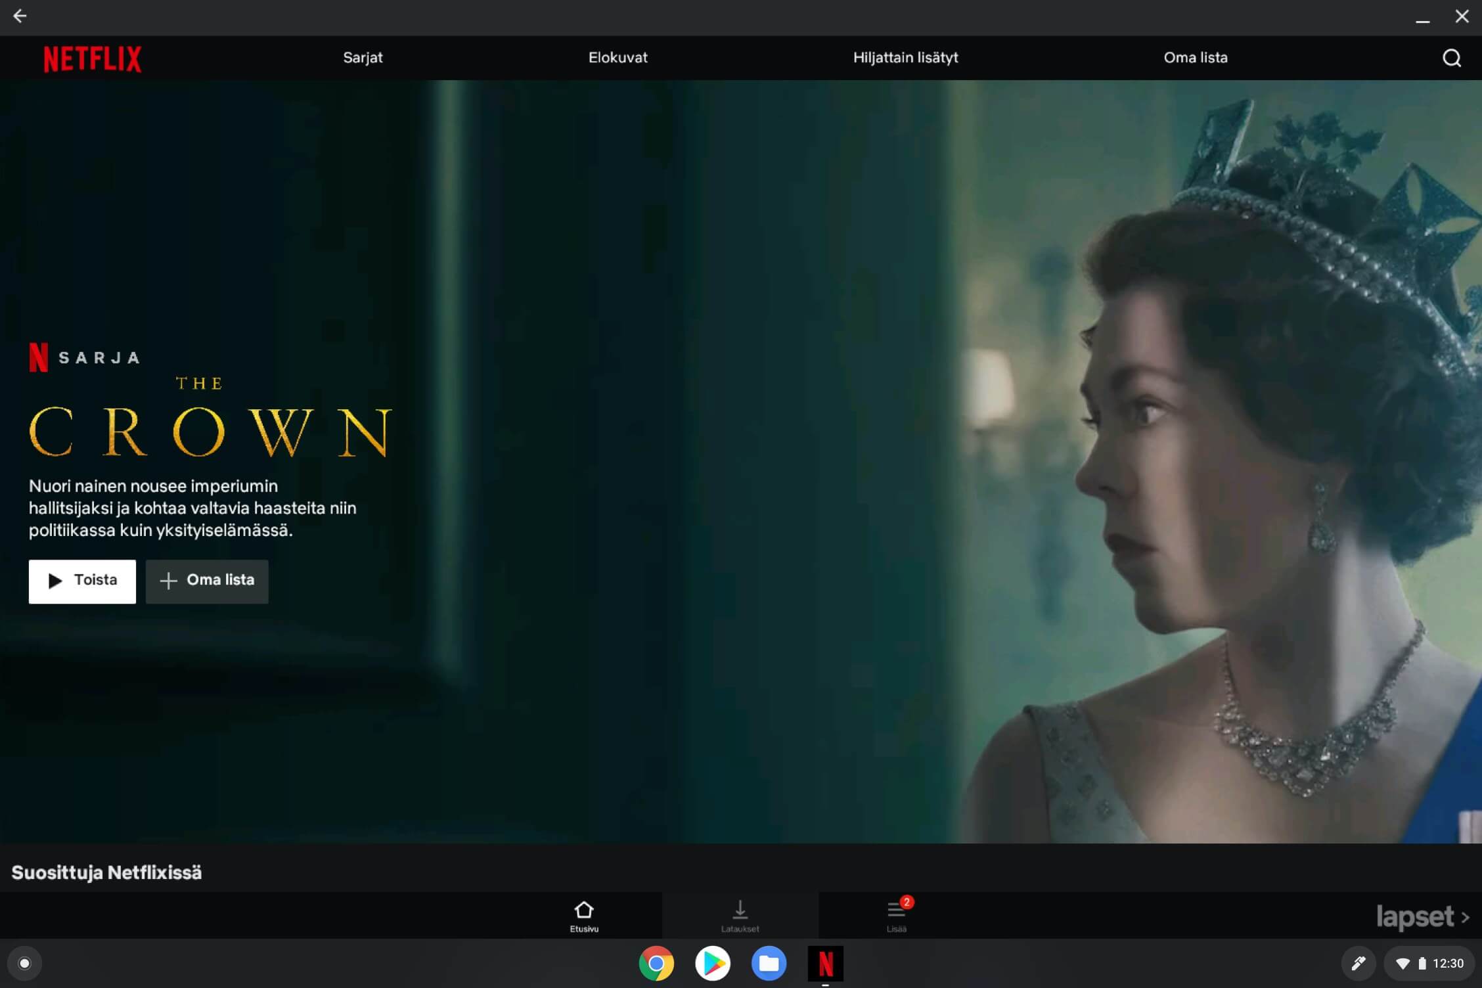Open the search magnifier icon
The width and height of the screenshot is (1482, 988).
pos(1451,58)
